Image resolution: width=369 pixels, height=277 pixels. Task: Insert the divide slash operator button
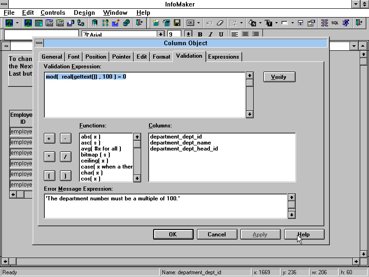(x=65, y=157)
